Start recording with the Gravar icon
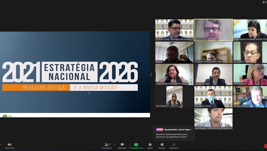The height and width of the screenshot is (151, 267). pos(150,145)
